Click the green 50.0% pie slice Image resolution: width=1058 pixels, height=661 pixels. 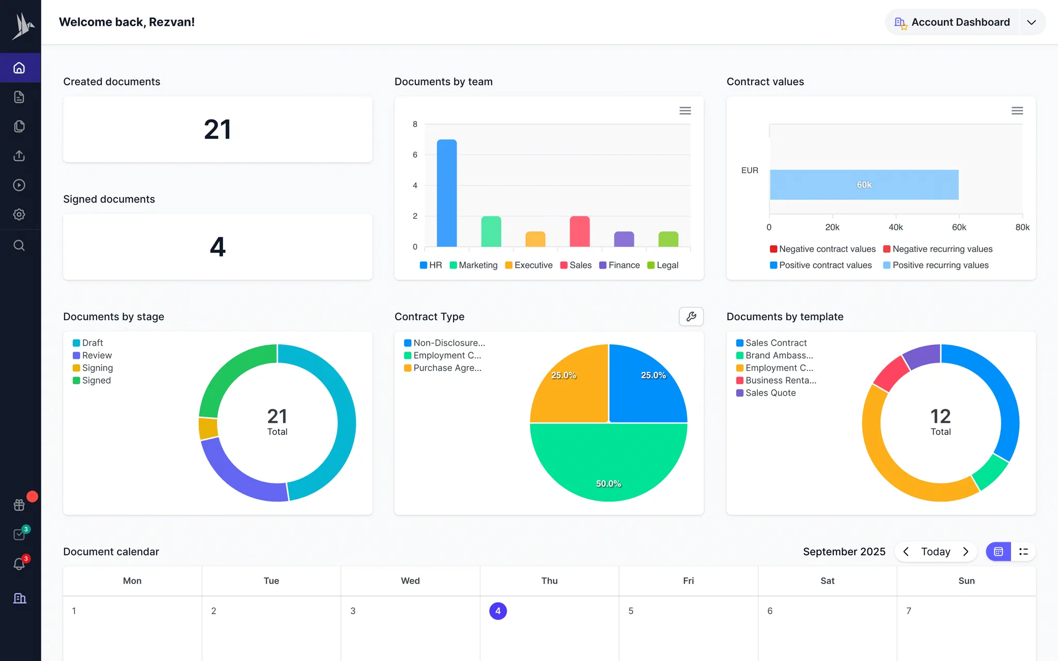(609, 462)
